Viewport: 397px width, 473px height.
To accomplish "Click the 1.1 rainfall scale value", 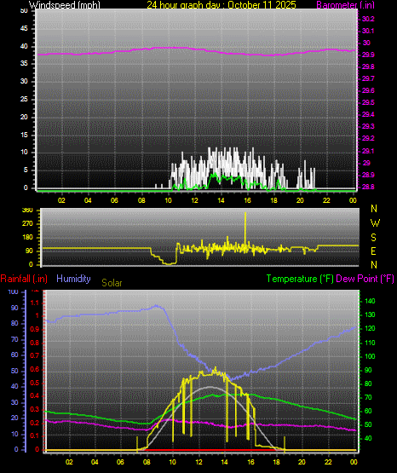I will [35, 303].
